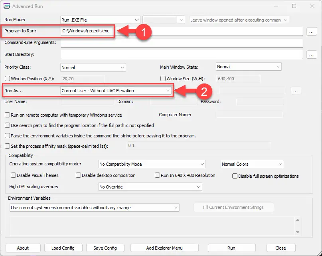Open the Run As dropdown
Viewport: 322px width, 256px height.
point(116,91)
